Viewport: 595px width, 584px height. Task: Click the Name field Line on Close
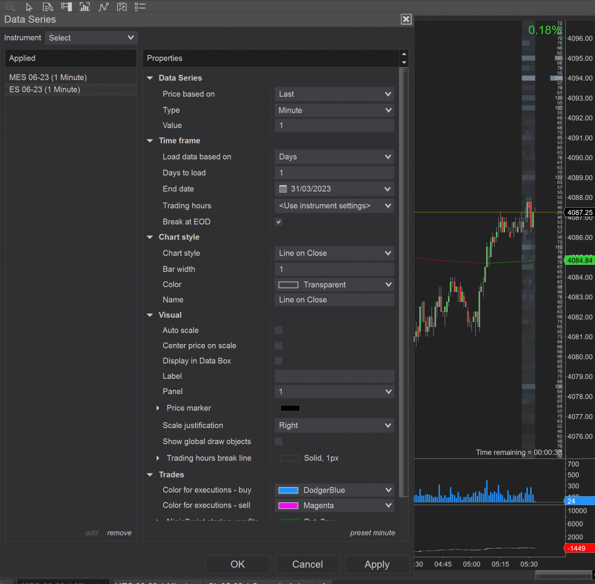click(x=334, y=300)
